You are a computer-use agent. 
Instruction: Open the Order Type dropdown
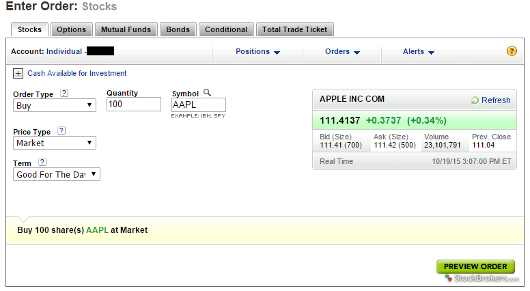(x=55, y=105)
